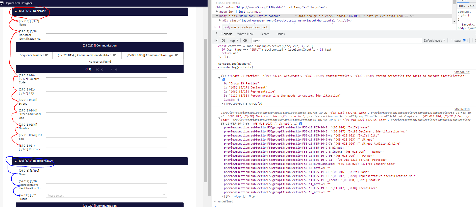This screenshot has width=476, height=207.
Task: Open the Input Form Designer hamburger menu
Action: tap(2, 3)
